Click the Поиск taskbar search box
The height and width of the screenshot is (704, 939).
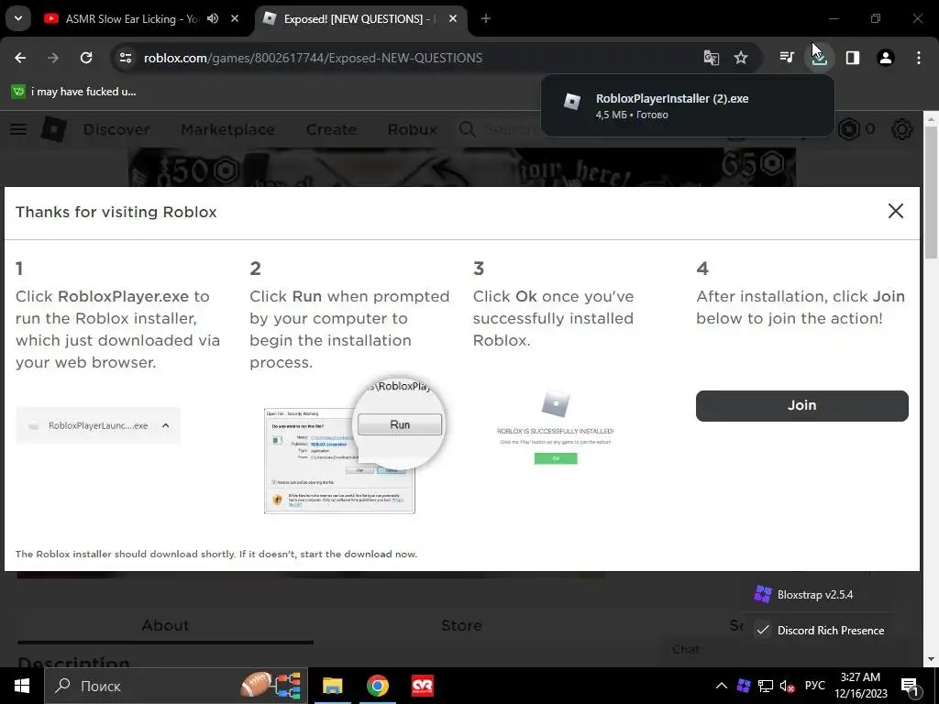[176, 686]
